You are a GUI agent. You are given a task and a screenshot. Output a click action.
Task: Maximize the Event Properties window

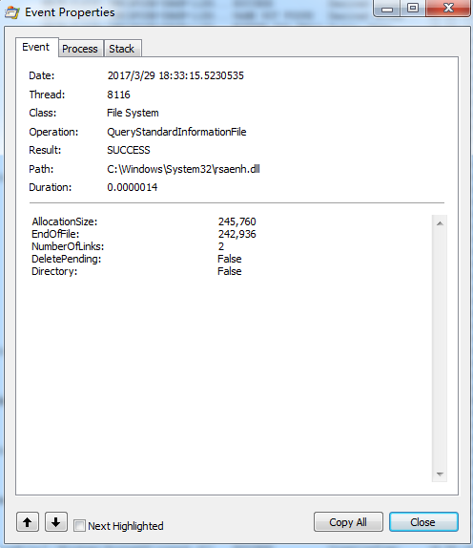[413, 9]
